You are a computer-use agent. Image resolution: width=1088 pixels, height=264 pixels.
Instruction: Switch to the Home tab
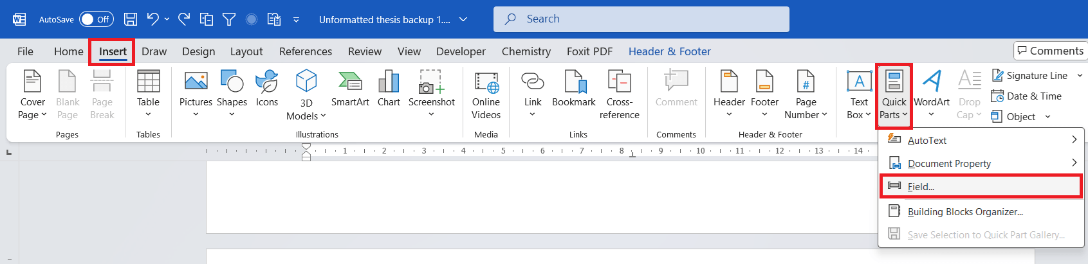(x=69, y=51)
